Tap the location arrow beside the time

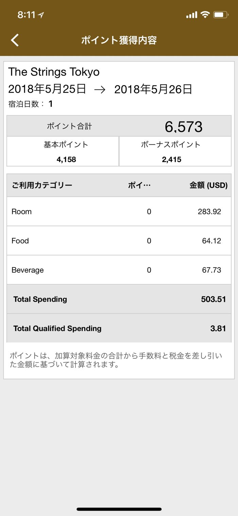(x=41, y=15)
